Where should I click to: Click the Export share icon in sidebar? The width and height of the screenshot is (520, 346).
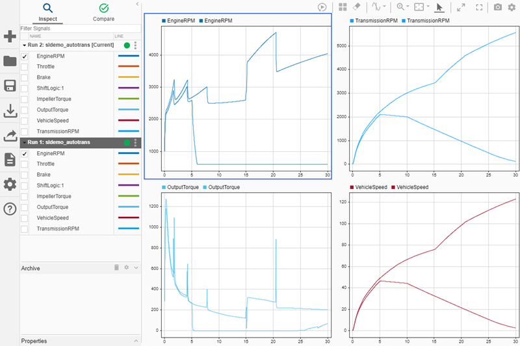point(10,136)
